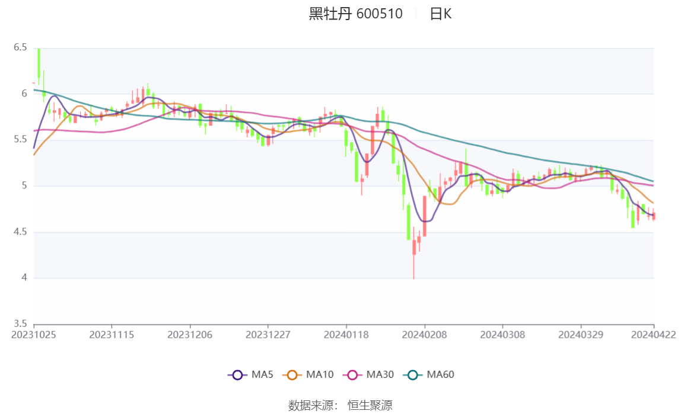
Task: Click the 20240422 date at axis end
Action: [654, 335]
